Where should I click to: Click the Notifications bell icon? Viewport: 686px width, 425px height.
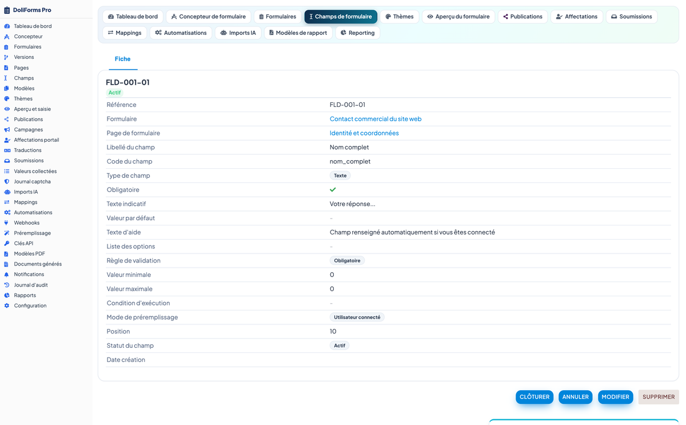pos(7,275)
